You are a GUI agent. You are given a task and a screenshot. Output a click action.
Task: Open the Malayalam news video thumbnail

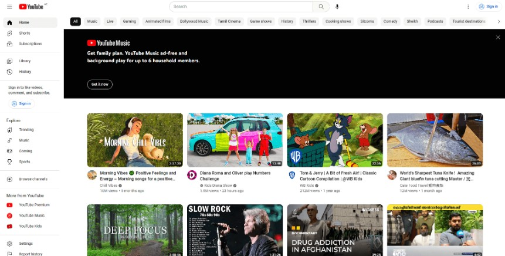(435, 230)
